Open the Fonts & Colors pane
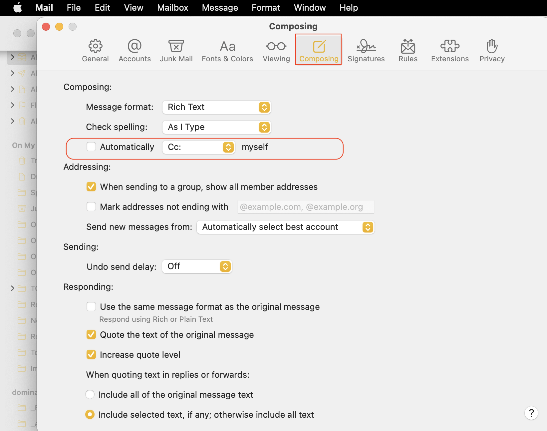 (x=227, y=51)
